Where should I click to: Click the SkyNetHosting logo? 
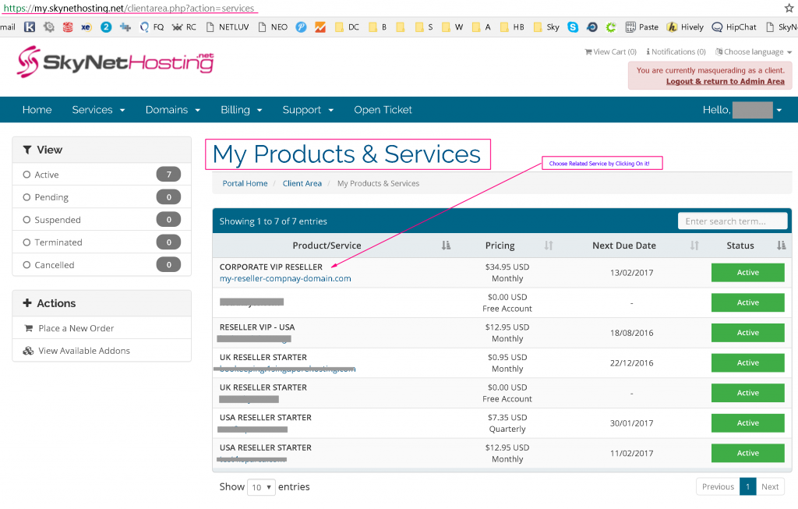coord(115,62)
